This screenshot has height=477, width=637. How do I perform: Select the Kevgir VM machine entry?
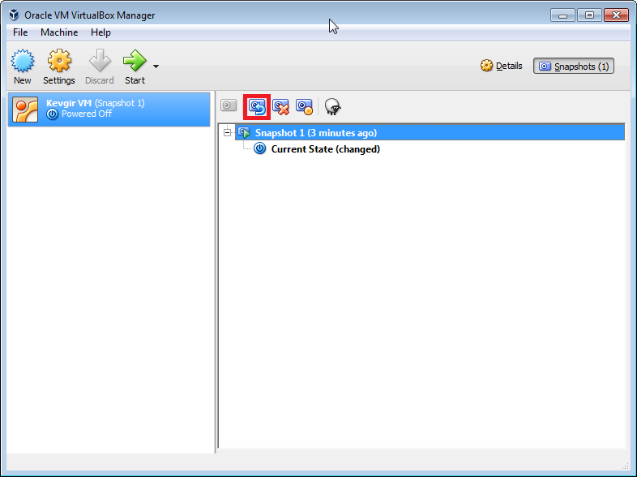pyautogui.click(x=109, y=109)
